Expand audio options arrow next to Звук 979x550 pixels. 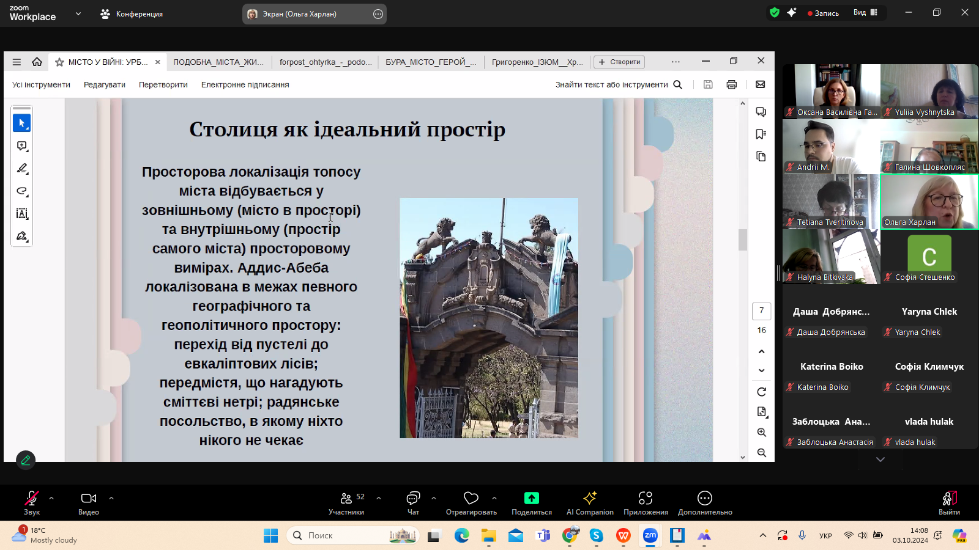[51, 498]
